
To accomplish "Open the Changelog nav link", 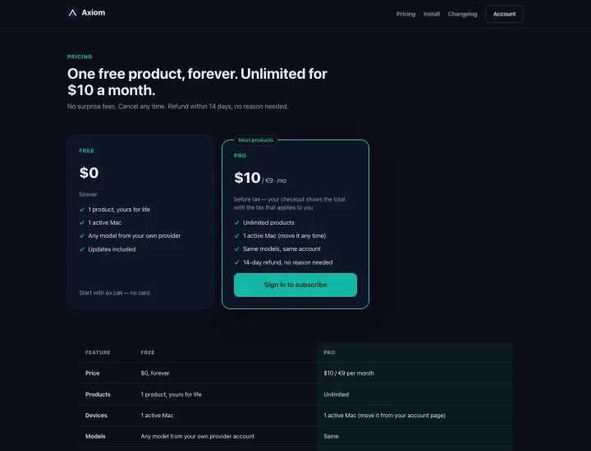I will [x=462, y=14].
